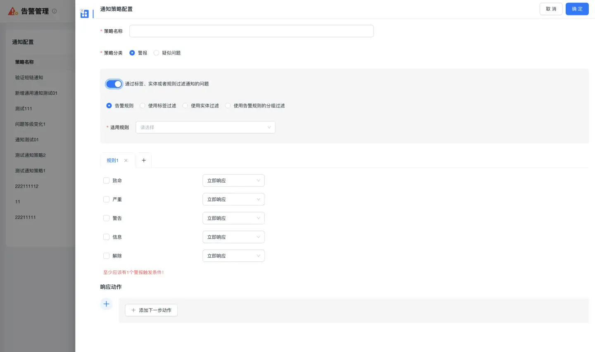Enable the 严重 severity checkbox
This screenshot has width=595, height=352.
106,200
